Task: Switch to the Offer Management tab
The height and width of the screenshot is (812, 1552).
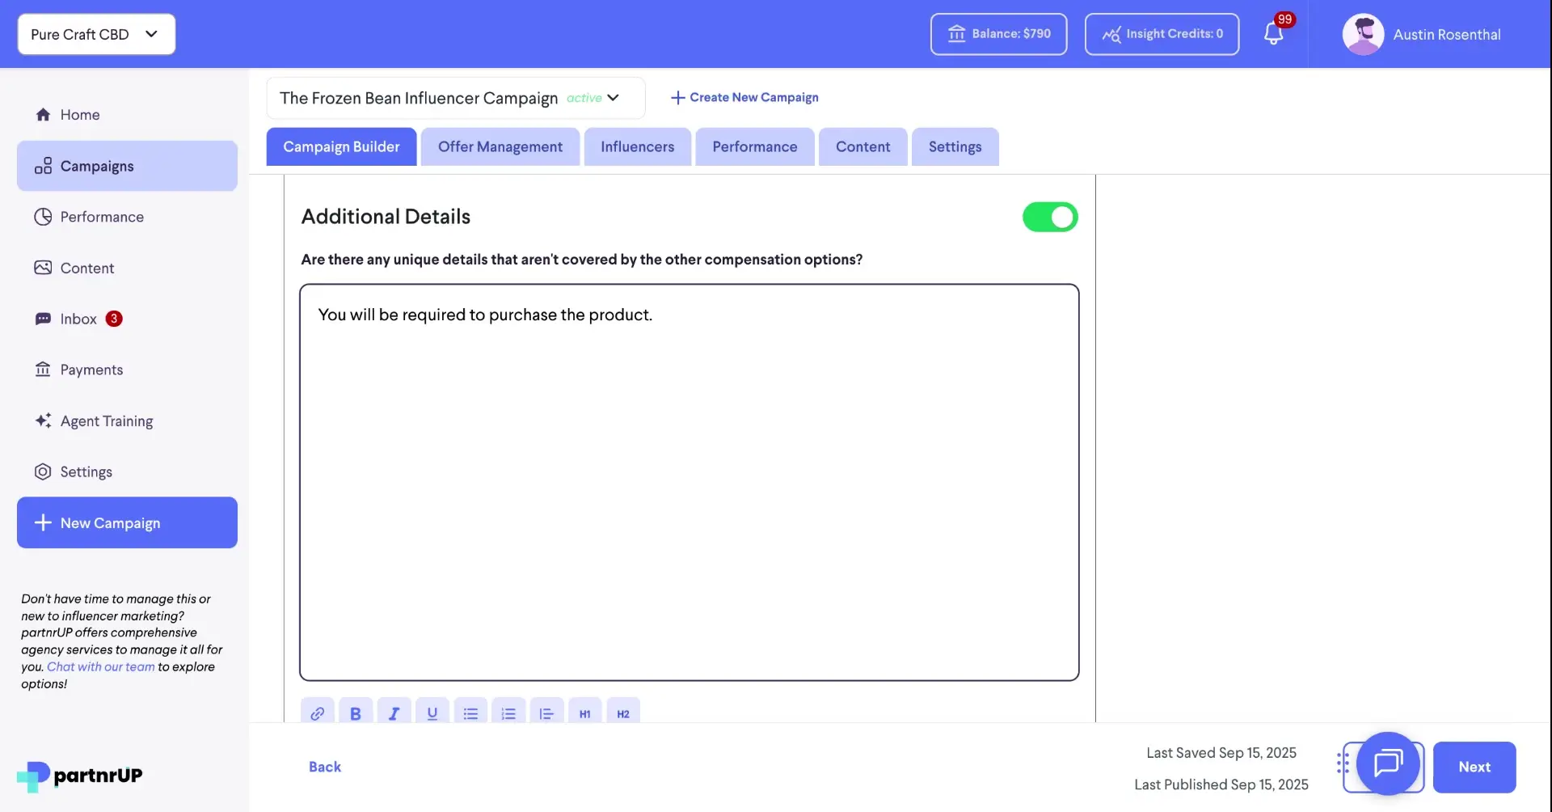Action: click(500, 146)
